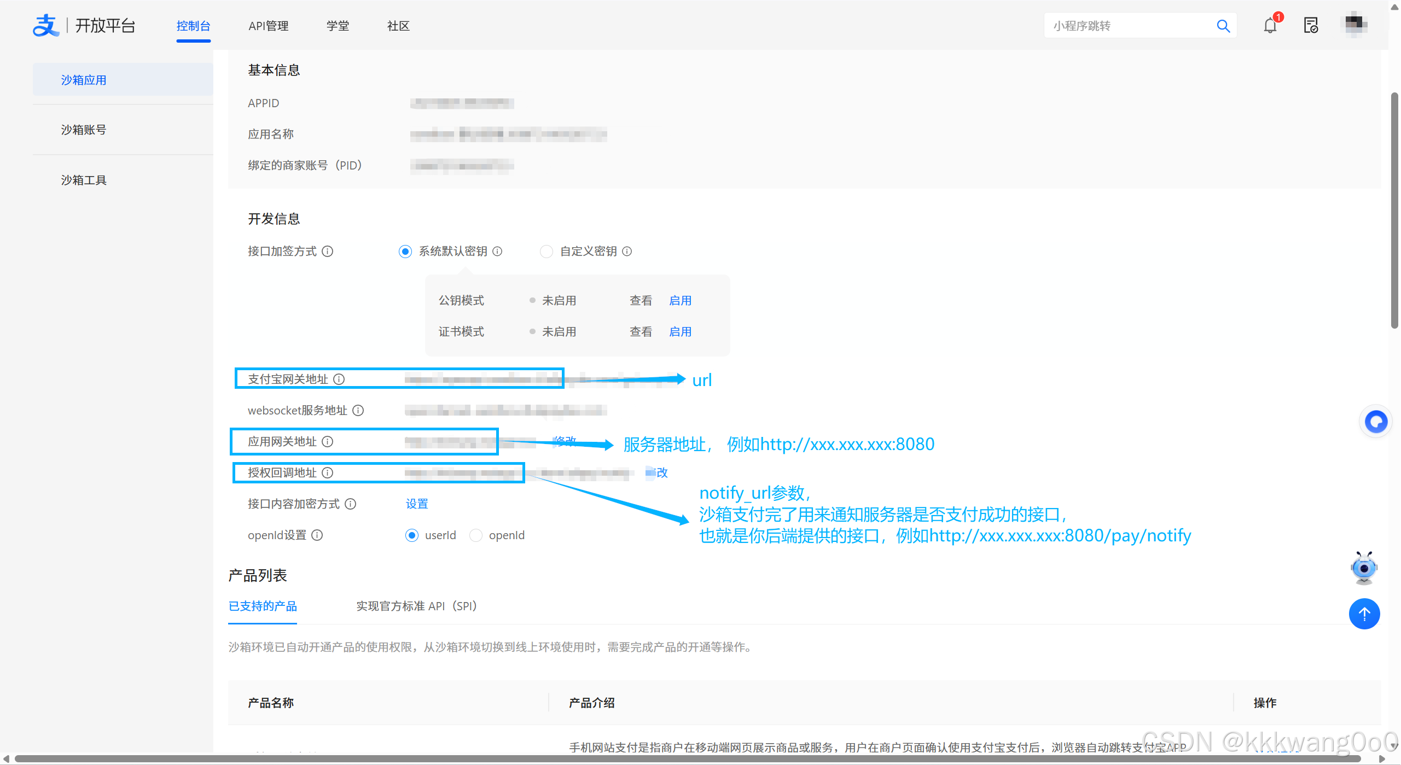Screen dimensions: 1401x765
Task: Click the search magnifier icon
Action: 1223,26
